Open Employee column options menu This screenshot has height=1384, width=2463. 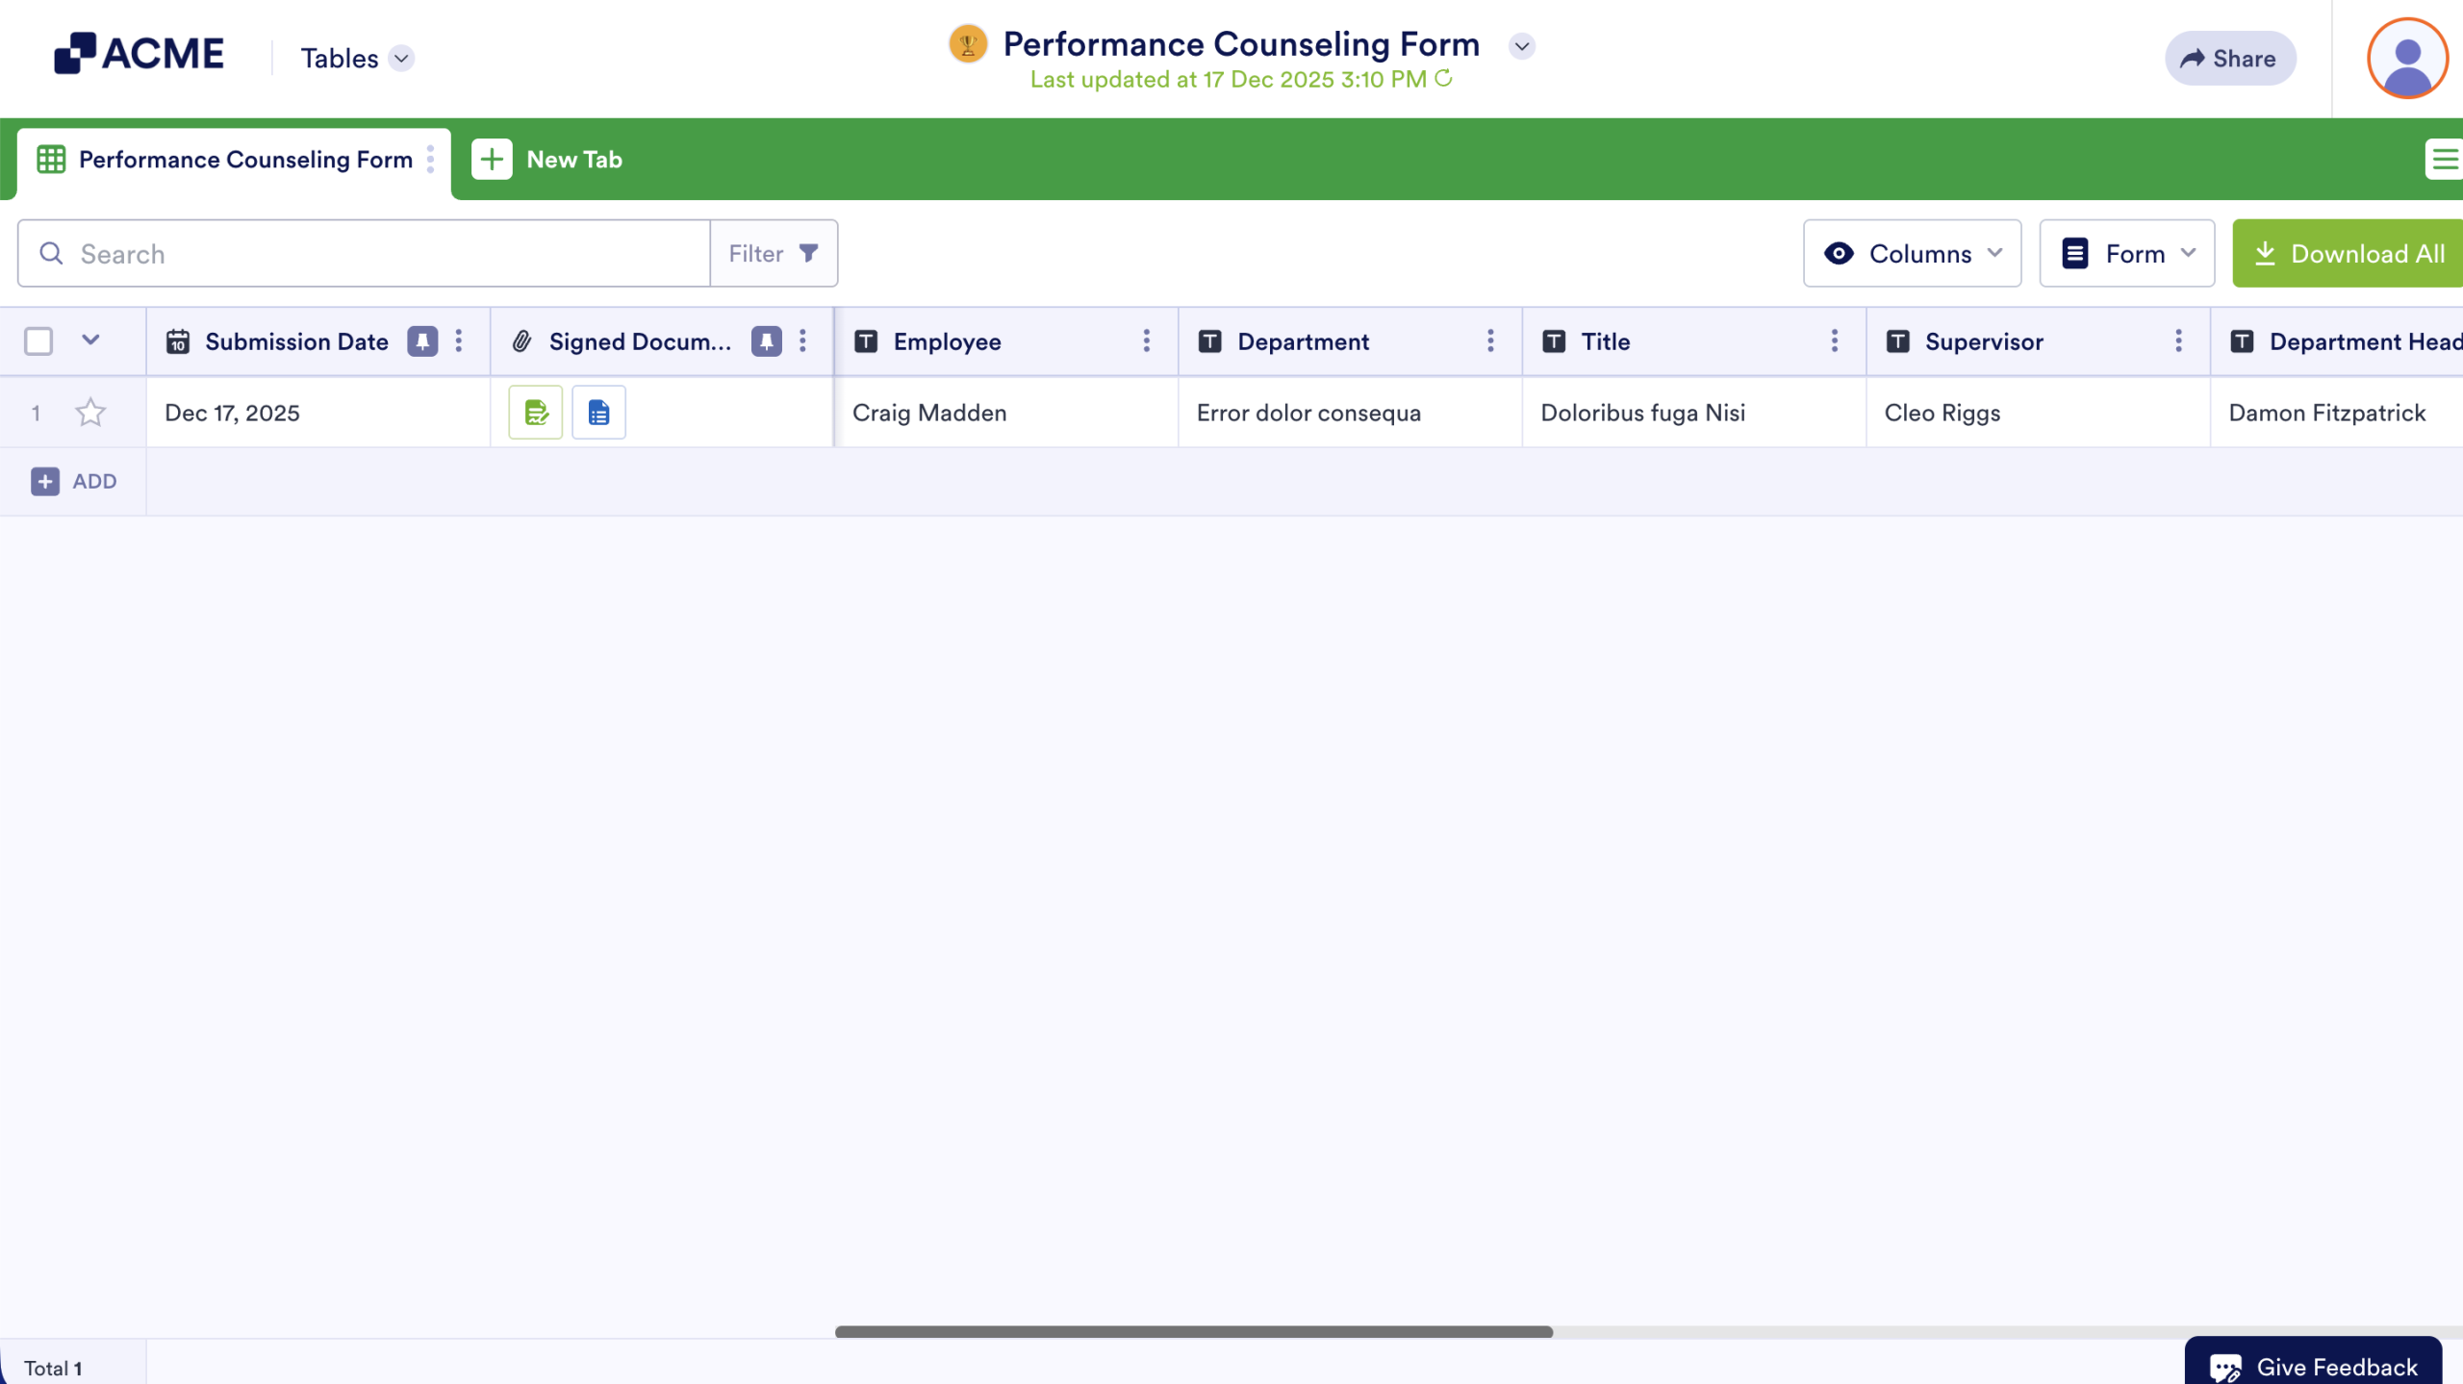click(x=1146, y=341)
